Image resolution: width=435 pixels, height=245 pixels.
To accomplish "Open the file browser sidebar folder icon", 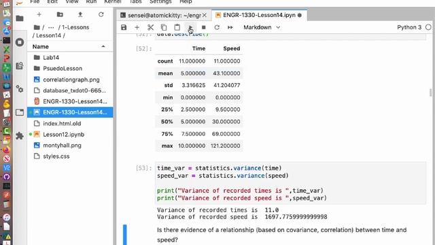I will point(20,18).
